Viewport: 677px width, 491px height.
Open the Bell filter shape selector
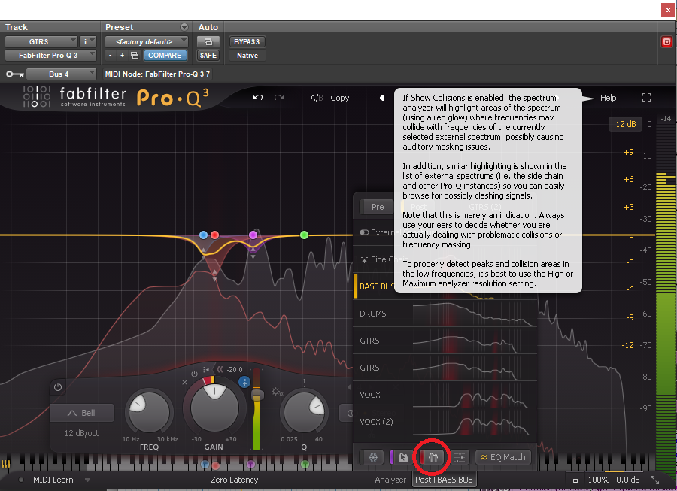pyautogui.click(x=82, y=413)
